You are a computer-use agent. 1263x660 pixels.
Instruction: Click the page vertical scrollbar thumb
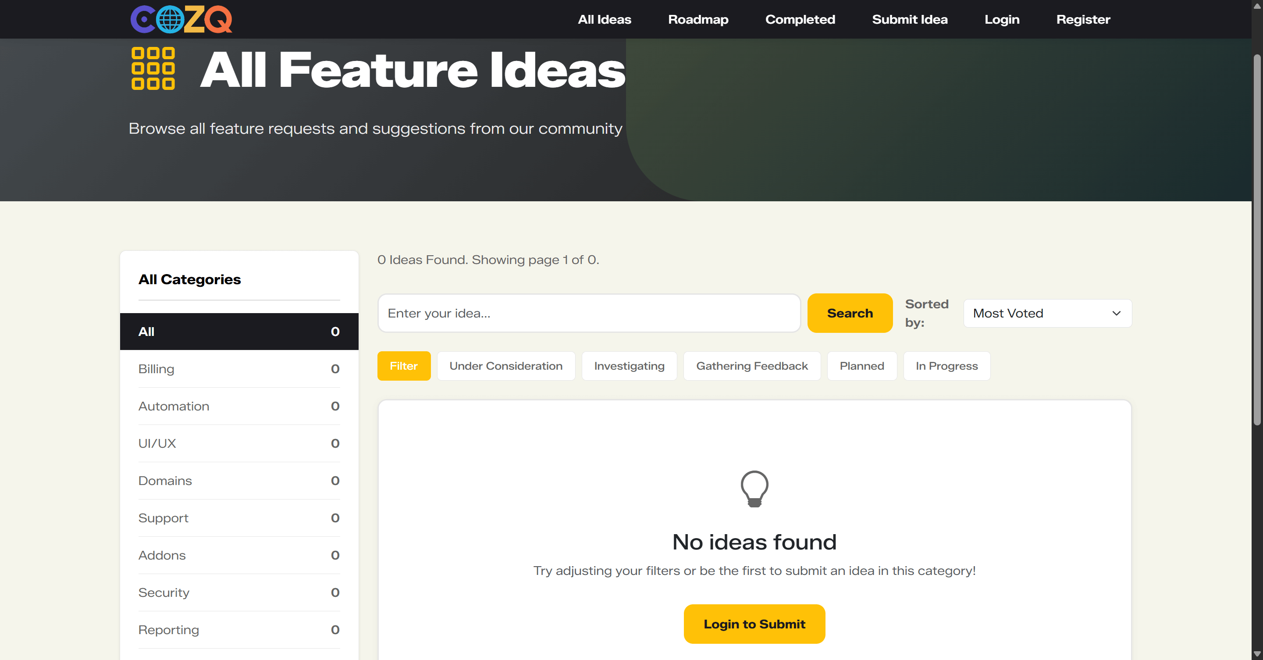(x=1256, y=240)
